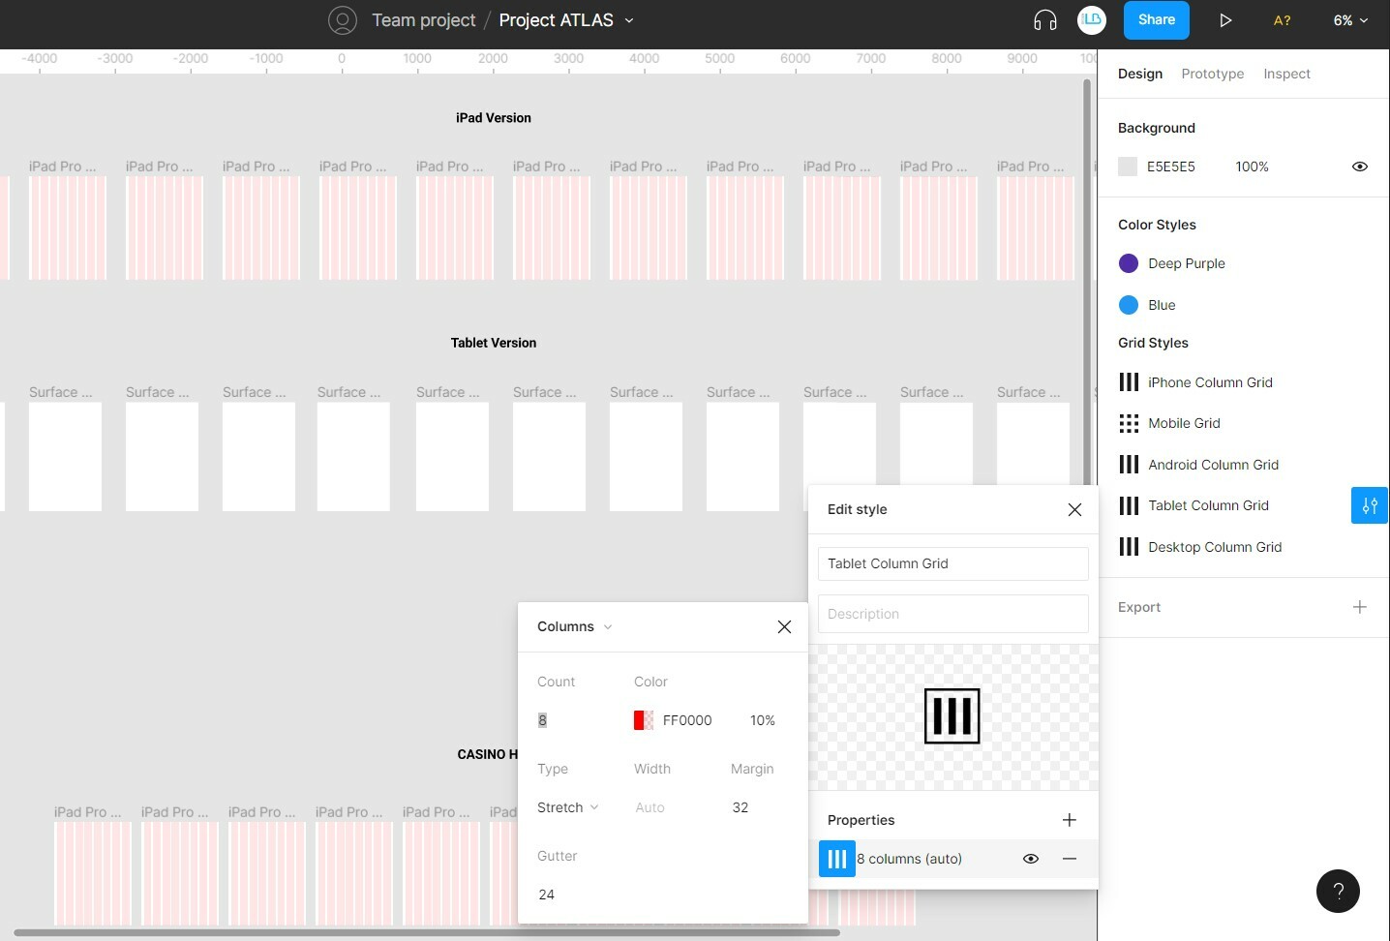Open the FF0000 grid color swatch
Image resolution: width=1390 pixels, height=941 pixels.
coord(644,720)
